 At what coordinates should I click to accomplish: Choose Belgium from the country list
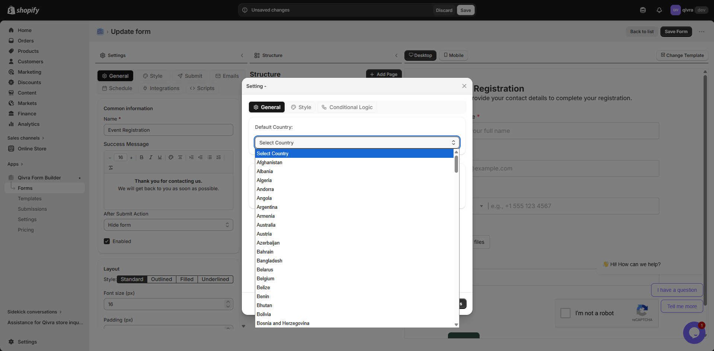354,278
